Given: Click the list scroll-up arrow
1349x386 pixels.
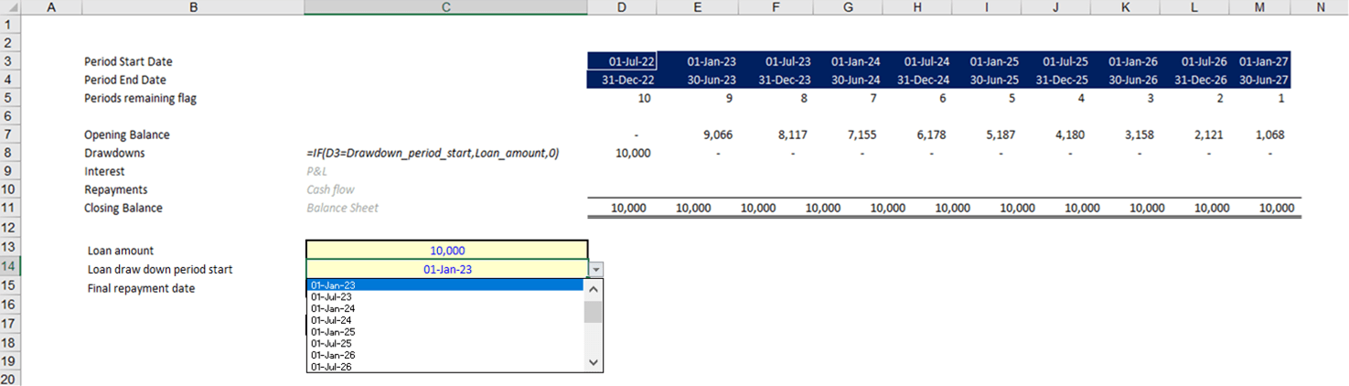Looking at the screenshot, I should (594, 288).
